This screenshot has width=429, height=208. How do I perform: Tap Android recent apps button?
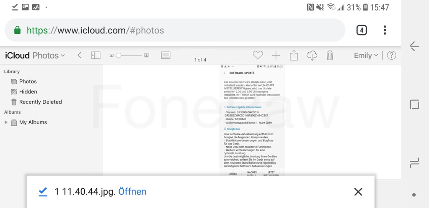point(414,163)
